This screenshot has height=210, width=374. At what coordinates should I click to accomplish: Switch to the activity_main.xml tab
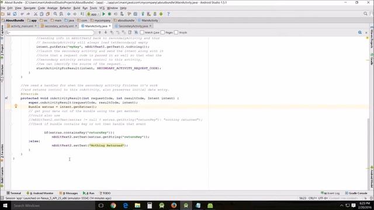coord(22,26)
